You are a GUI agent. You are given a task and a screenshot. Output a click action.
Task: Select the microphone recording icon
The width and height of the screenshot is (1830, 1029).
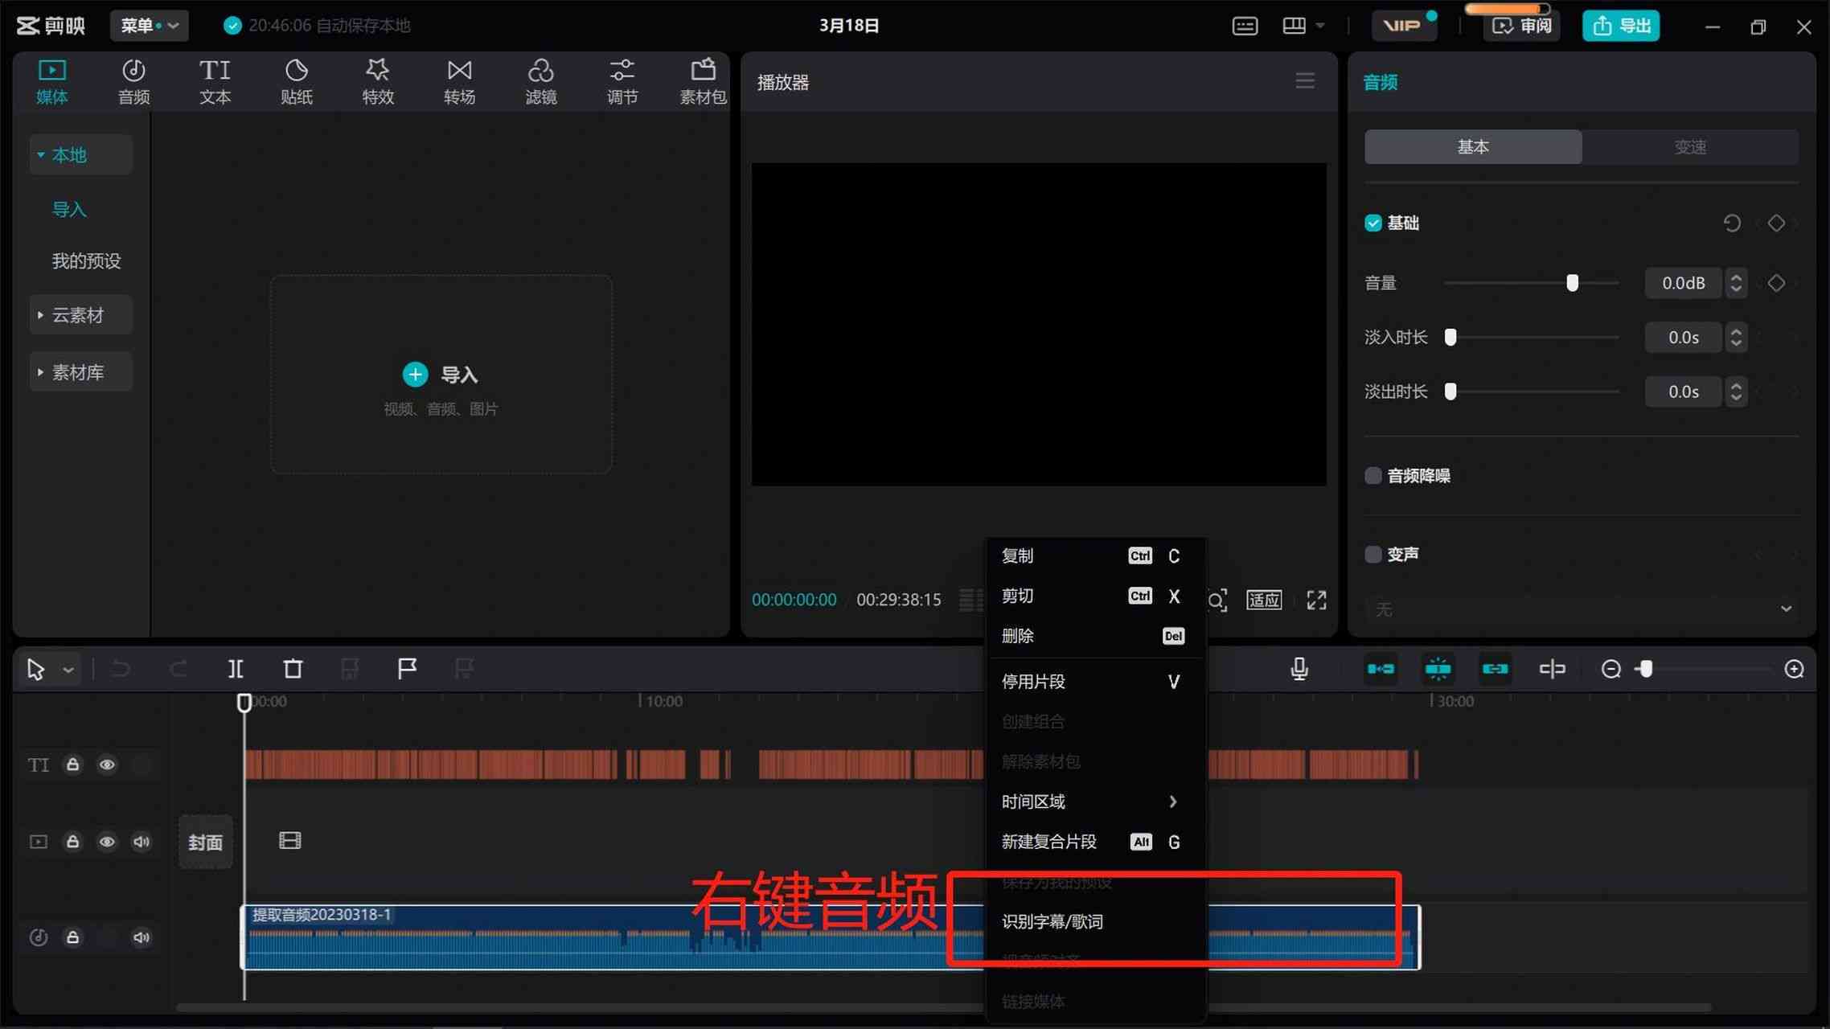(1301, 668)
